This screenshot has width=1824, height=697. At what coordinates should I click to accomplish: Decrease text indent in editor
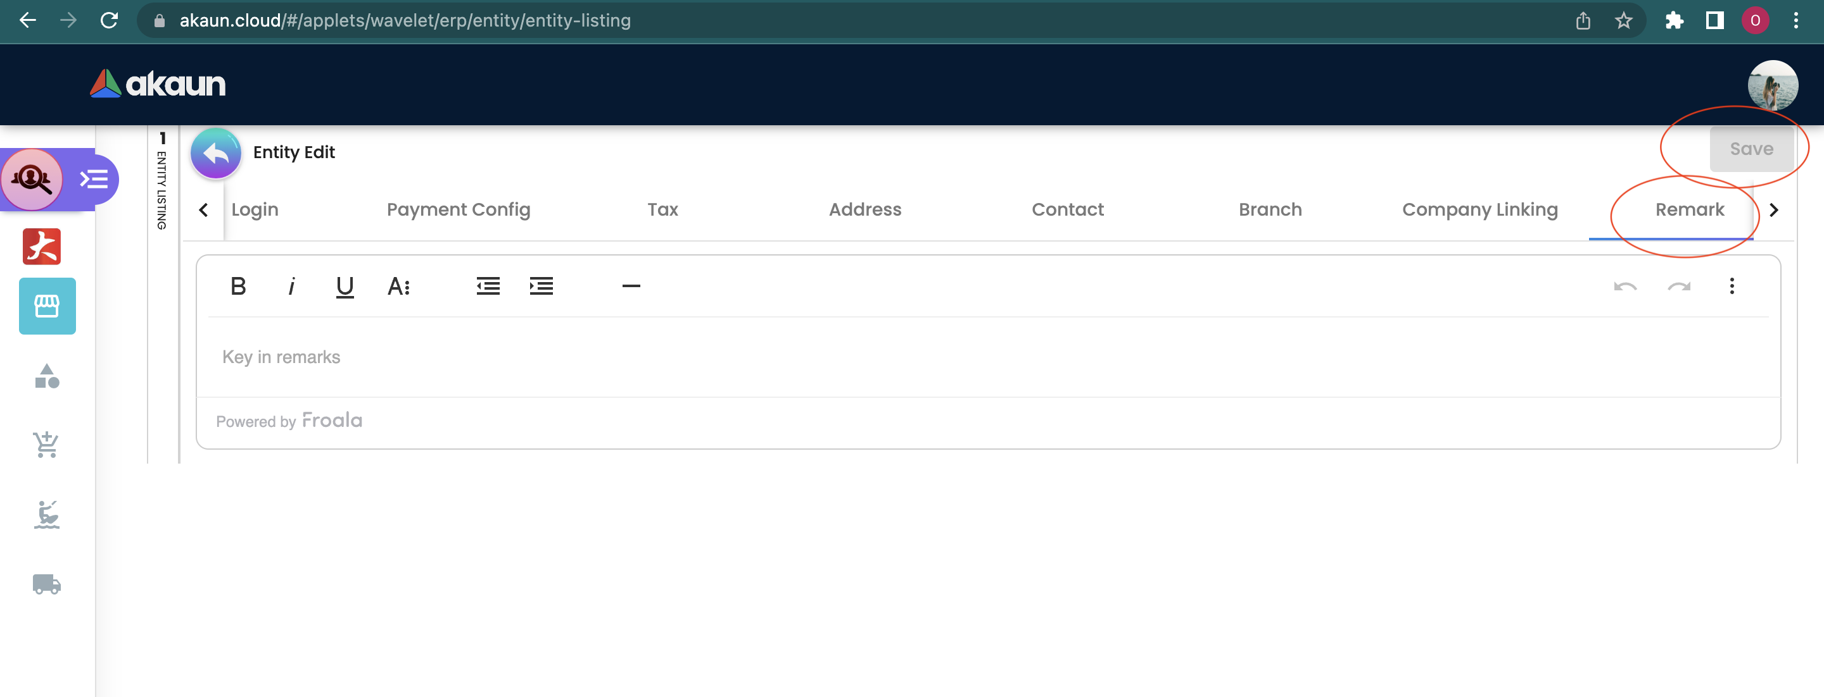click(488, 287)
